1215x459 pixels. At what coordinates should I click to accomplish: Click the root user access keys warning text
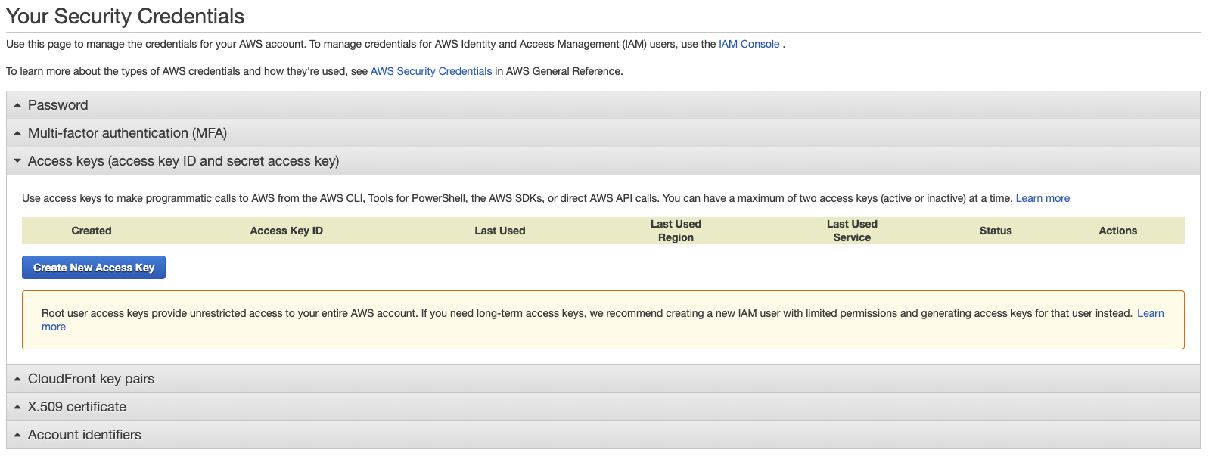pos(587,313)
